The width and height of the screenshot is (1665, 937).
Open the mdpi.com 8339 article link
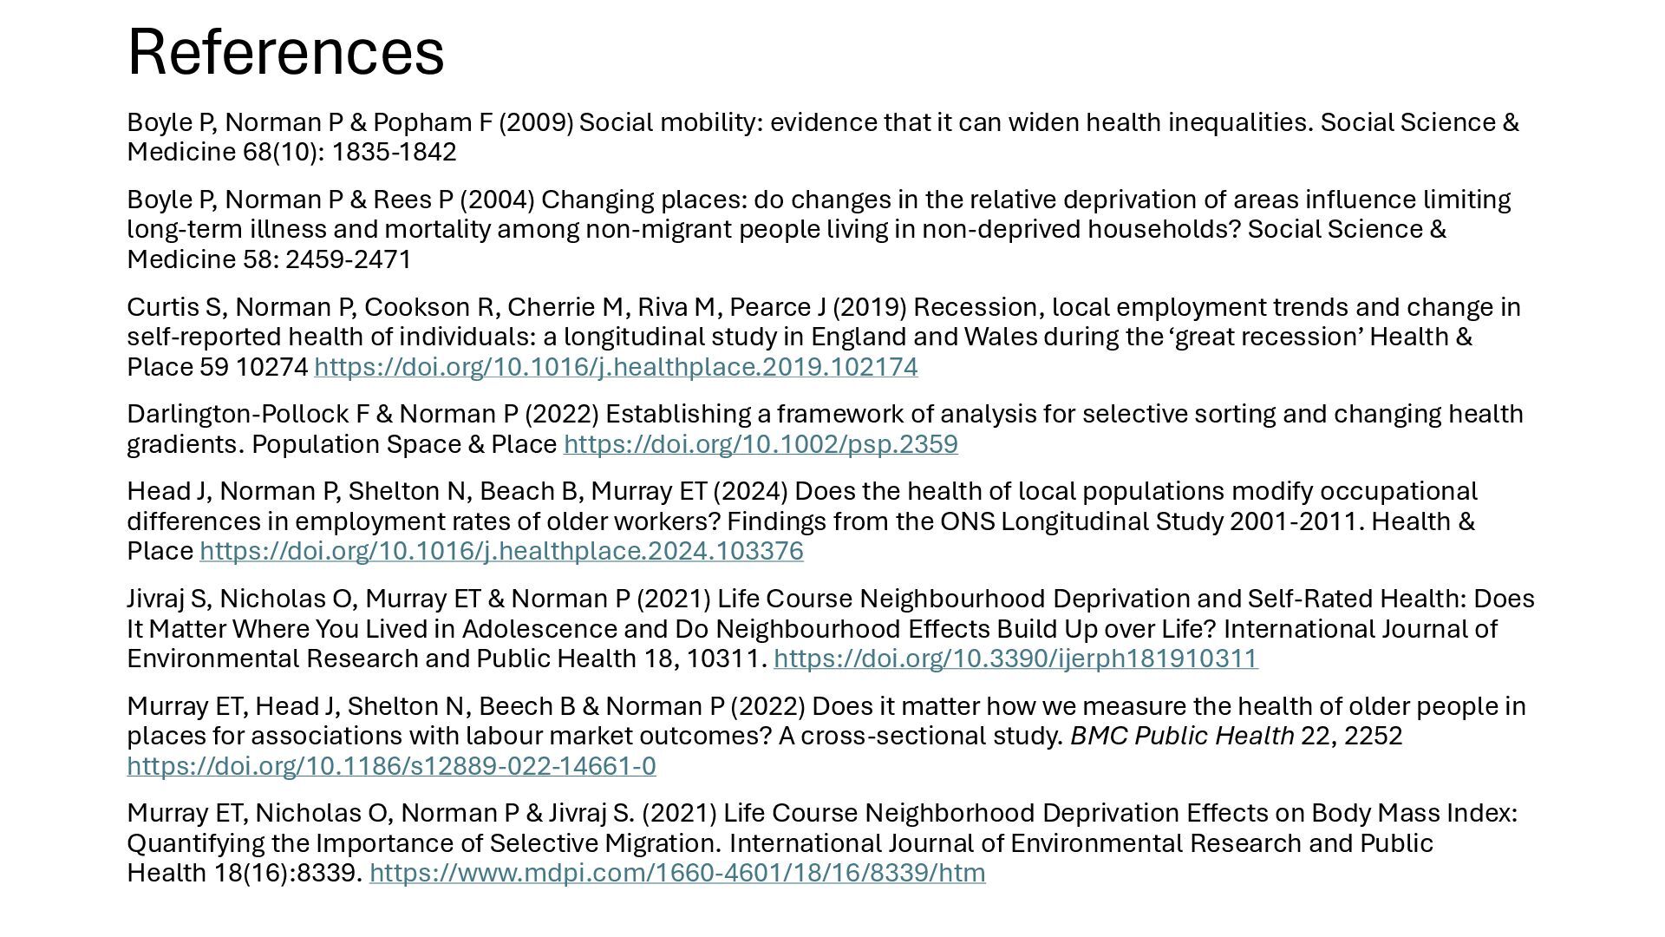point(677,873)
